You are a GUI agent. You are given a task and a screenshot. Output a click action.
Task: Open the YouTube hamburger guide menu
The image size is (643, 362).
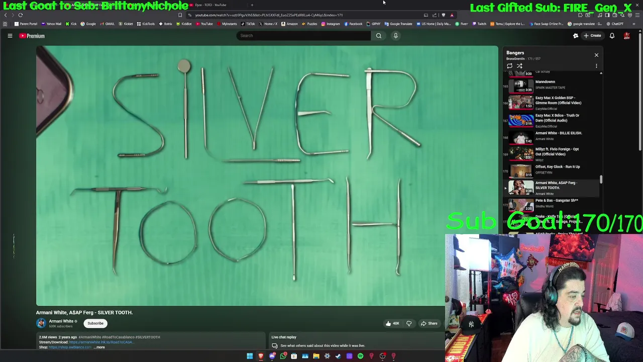(10, 36)
